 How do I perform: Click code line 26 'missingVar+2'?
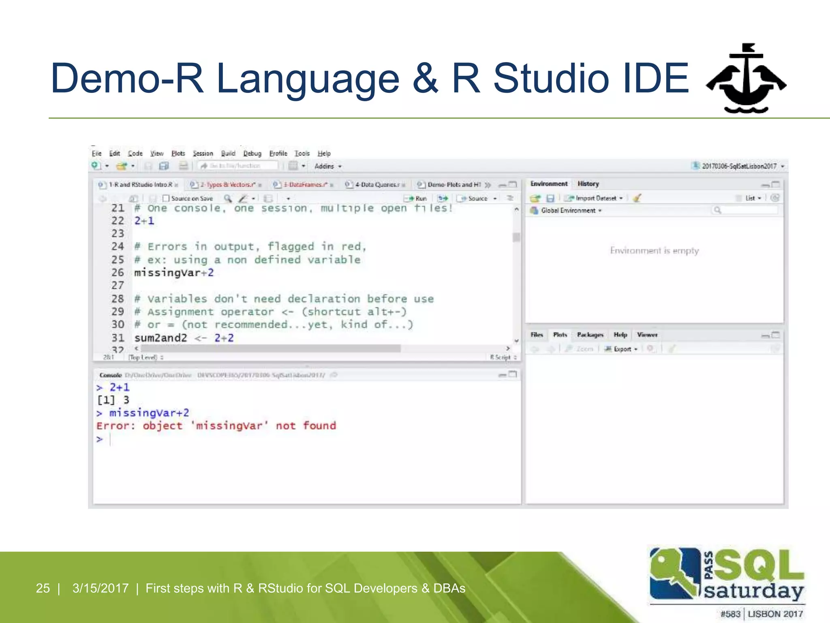tap(174, 273)
